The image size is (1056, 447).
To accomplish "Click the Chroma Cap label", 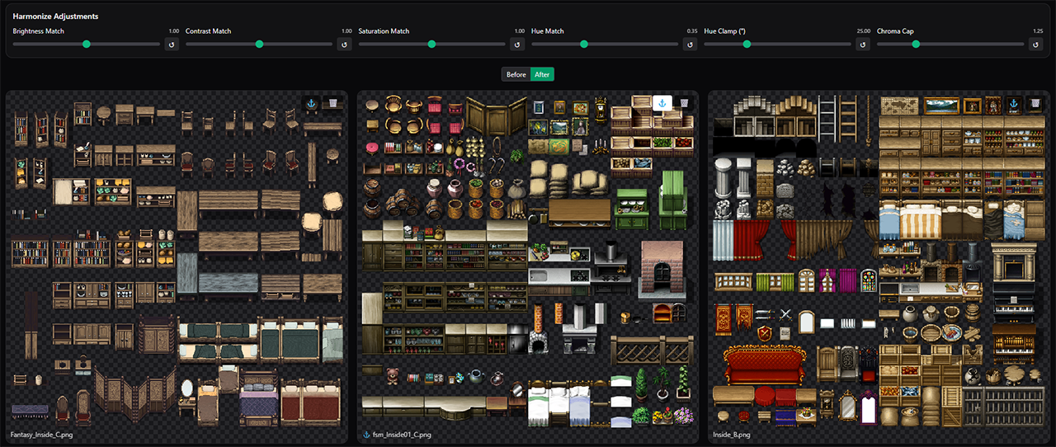I will [x=895, y=31].
